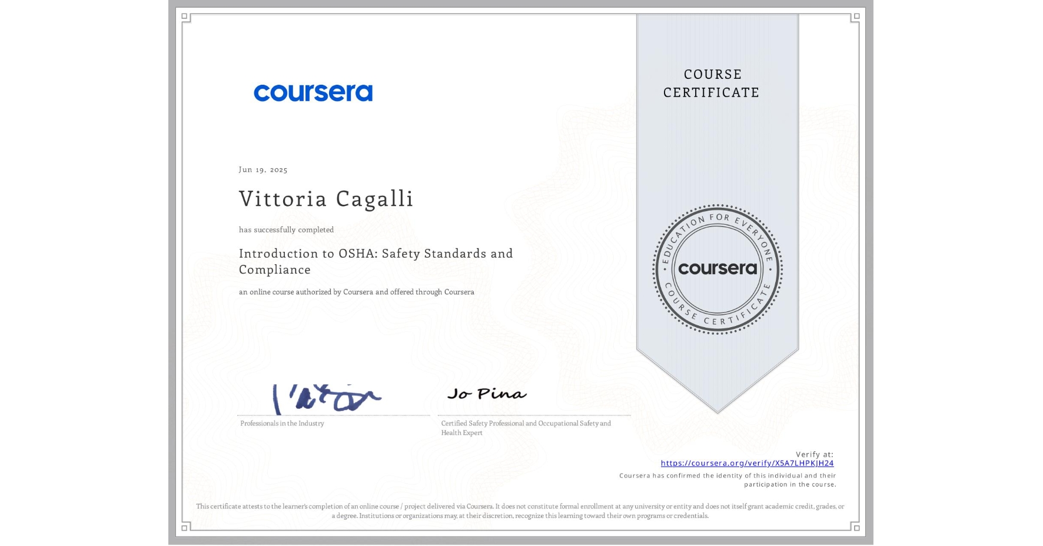This screenshot has width=1043, height=546.
Task: Click the identity confirmation statement
Action: click(728, 480)
